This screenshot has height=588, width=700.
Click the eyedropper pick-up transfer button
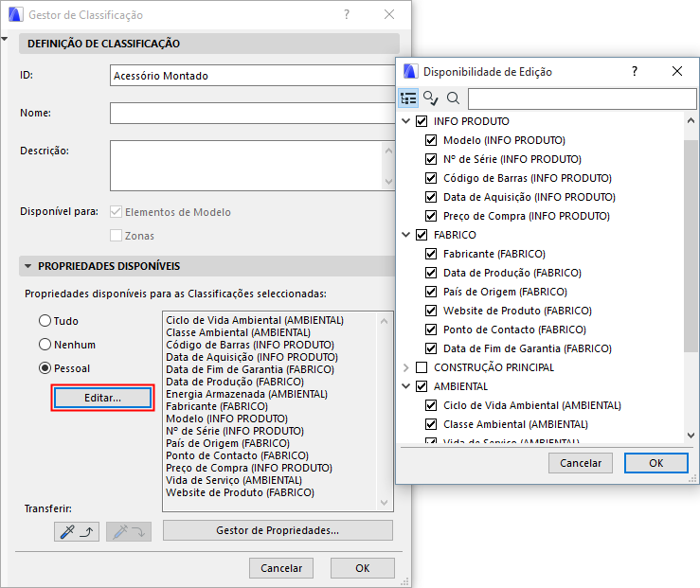point(77,531)
